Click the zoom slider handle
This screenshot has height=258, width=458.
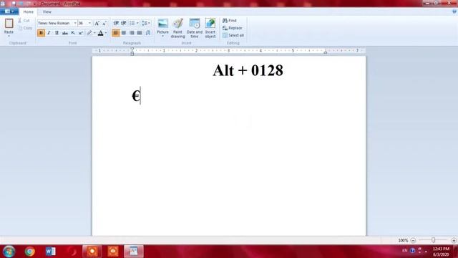434,240
